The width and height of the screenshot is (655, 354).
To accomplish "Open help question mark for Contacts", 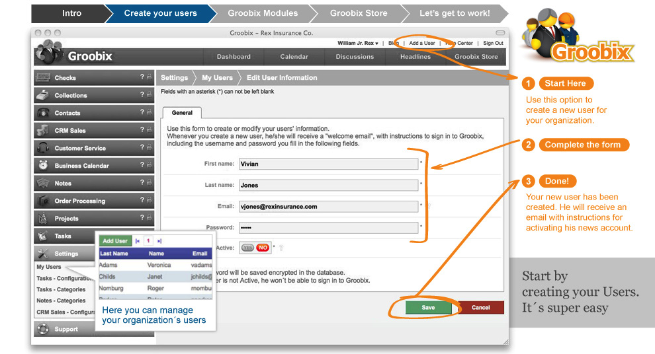I will tap(142, 112).
